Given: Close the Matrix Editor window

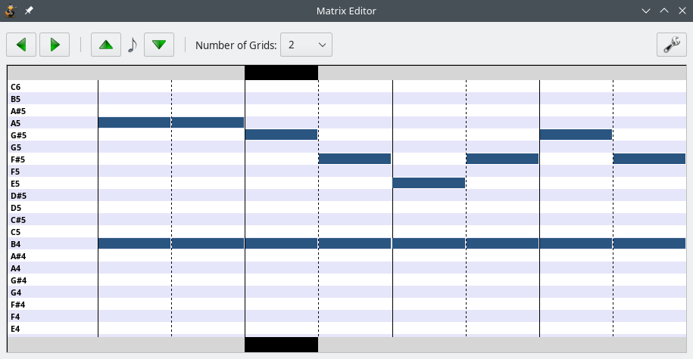Looking at the screenshot, I should (x=682, y=11).
